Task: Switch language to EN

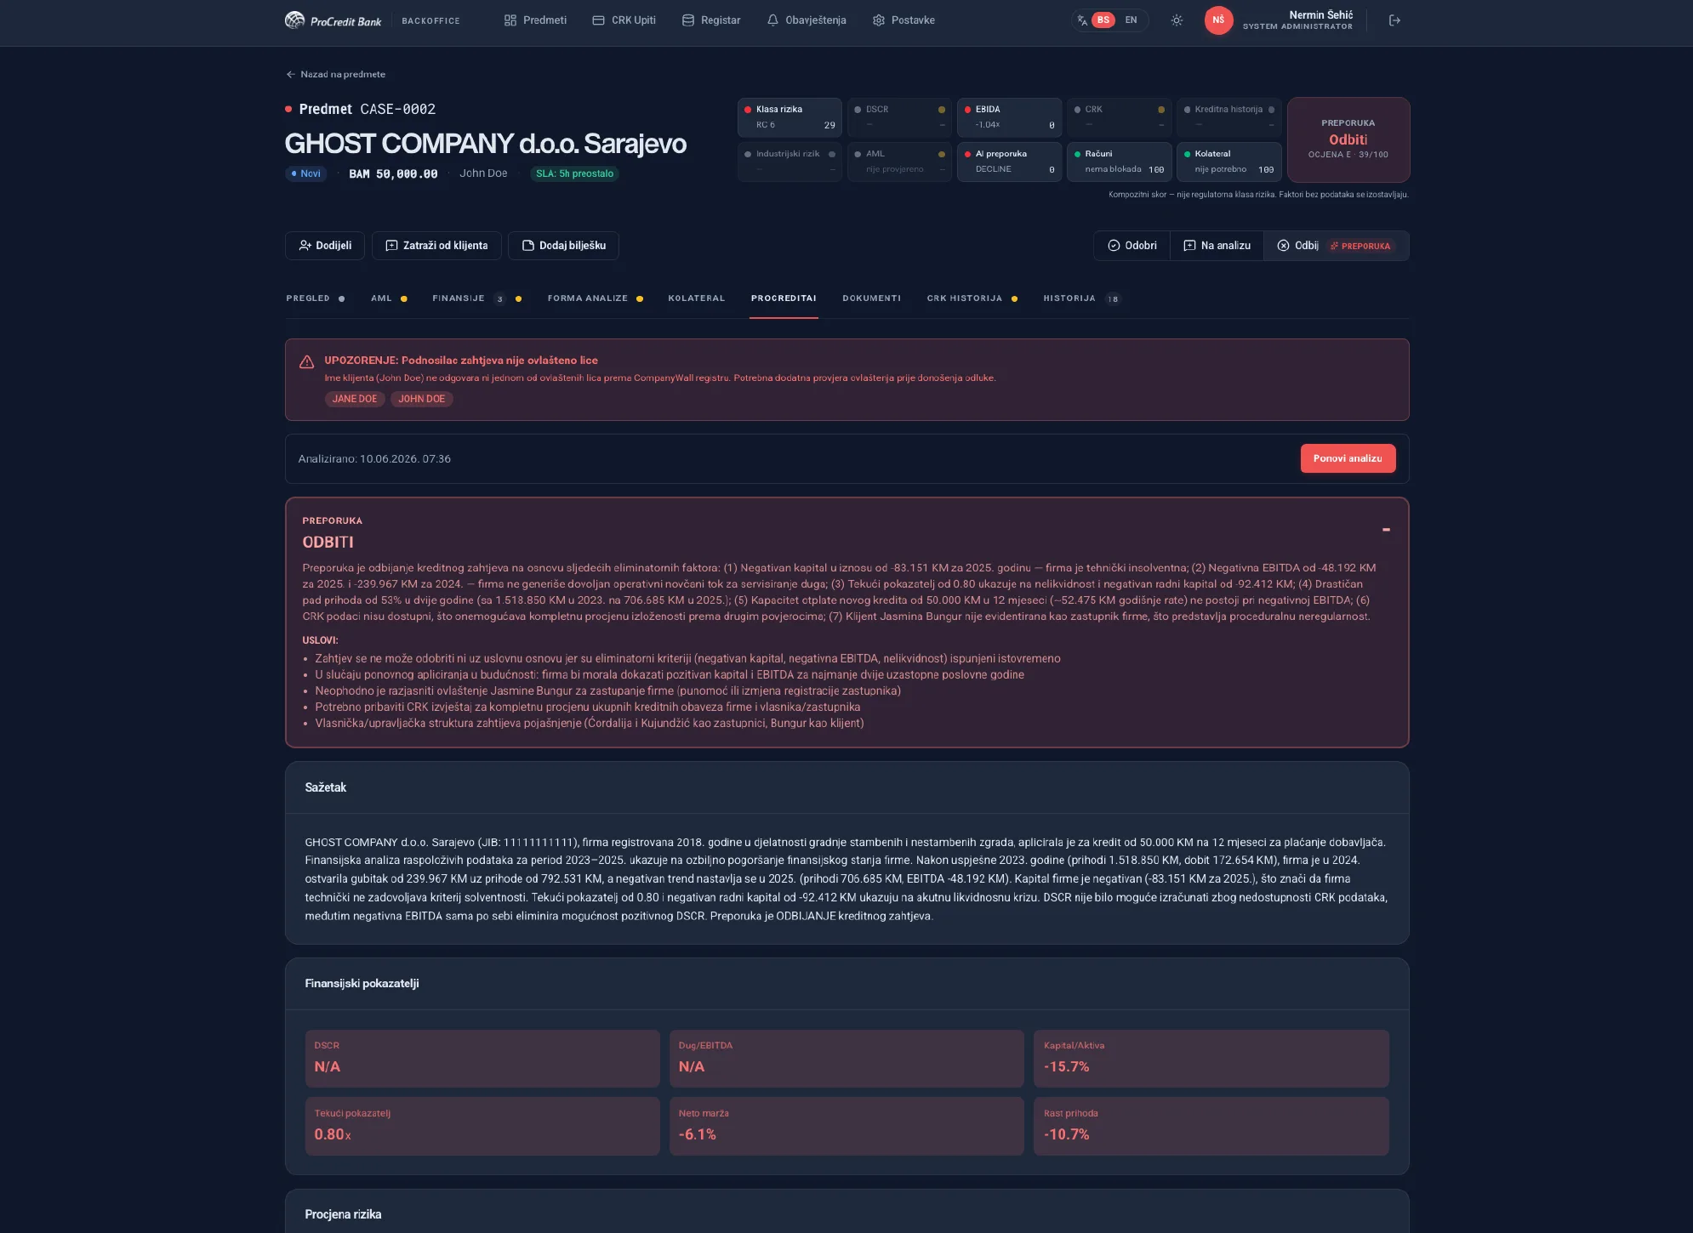Action: pos(1131,20)
